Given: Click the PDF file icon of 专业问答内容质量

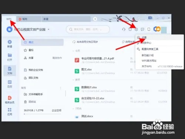Looking at the screenshot, I should 77,60.
